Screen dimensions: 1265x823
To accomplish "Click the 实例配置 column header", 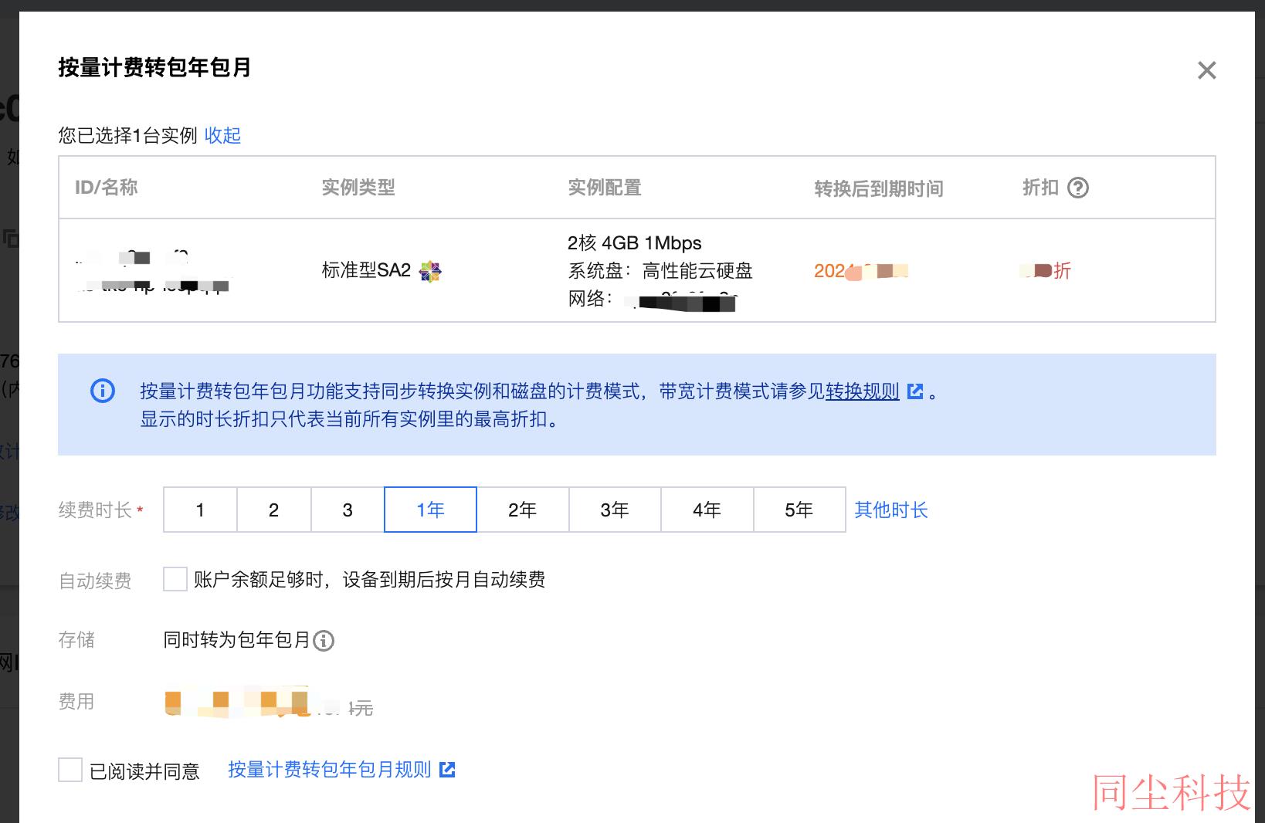I will point(605,188).
